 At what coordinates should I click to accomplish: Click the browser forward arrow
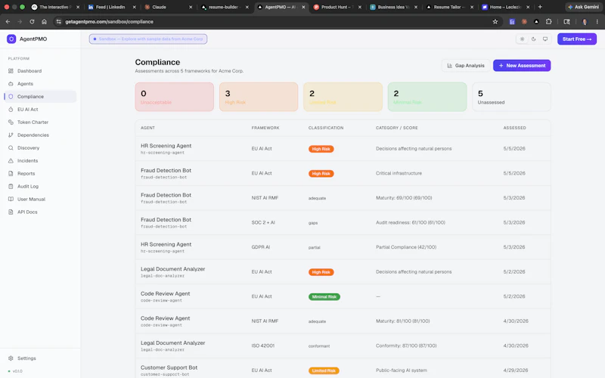(20, 22)
